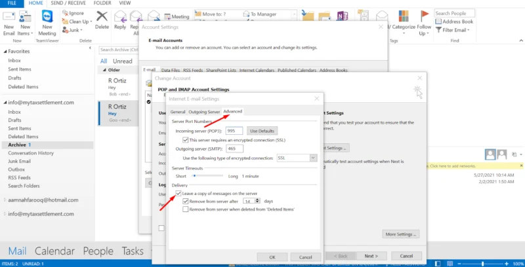Select the Junk Email folder

[20, 161]
